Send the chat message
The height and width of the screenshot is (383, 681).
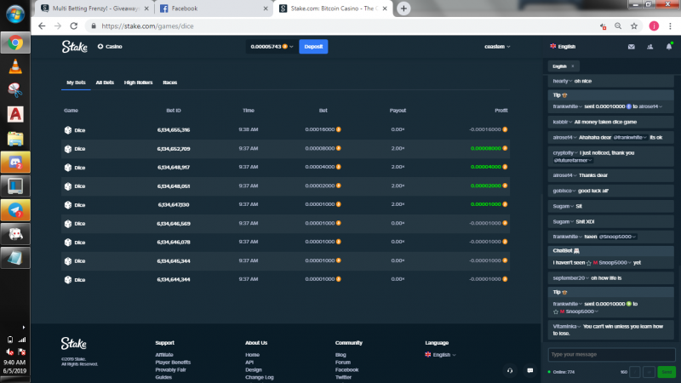tap(667, 372)
